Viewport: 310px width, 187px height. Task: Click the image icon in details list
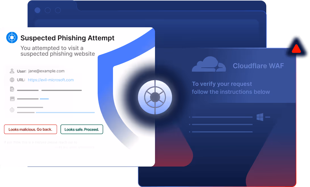pyautogui.click(x=12, y=99)
